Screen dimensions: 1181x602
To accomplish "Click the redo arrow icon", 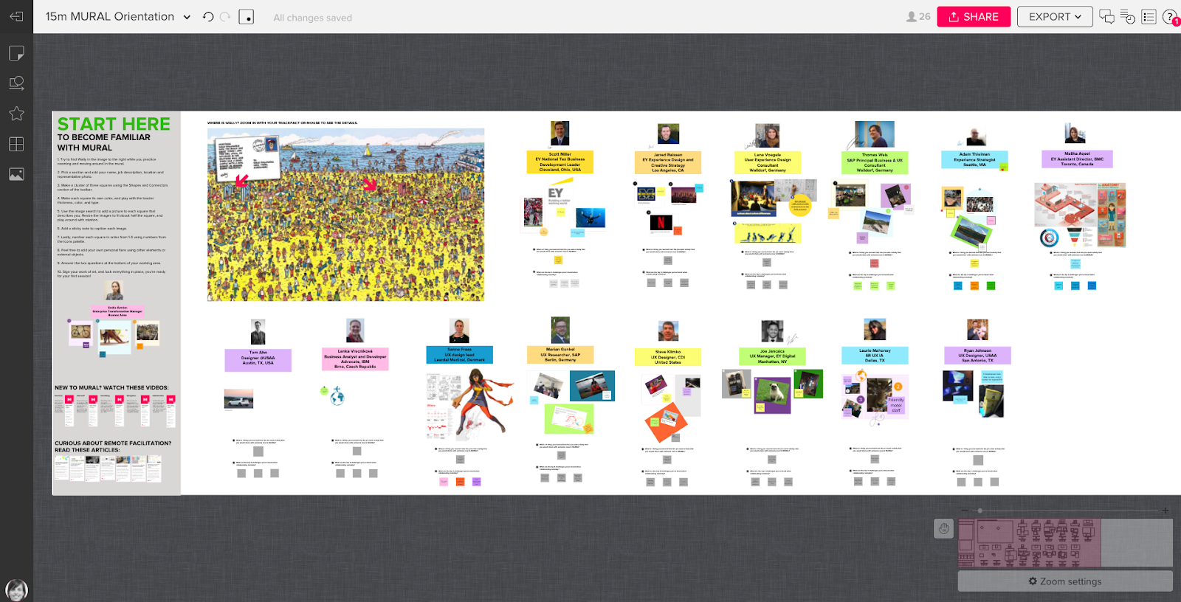I will pyautogui.click(x=225, y=16).
